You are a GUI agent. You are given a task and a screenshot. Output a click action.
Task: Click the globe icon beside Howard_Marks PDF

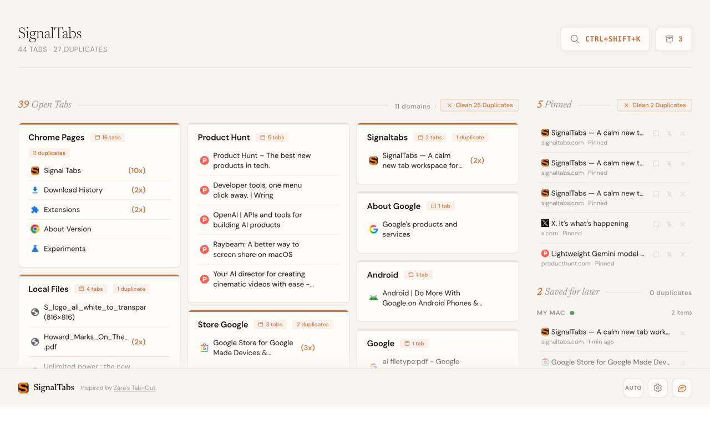35,342
